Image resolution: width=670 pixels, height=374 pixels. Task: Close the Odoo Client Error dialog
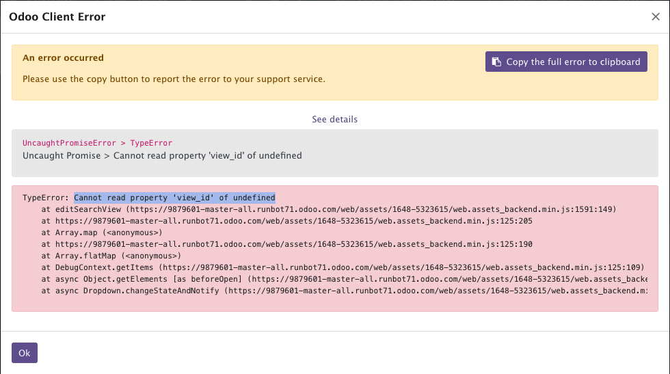coord(656,16)
